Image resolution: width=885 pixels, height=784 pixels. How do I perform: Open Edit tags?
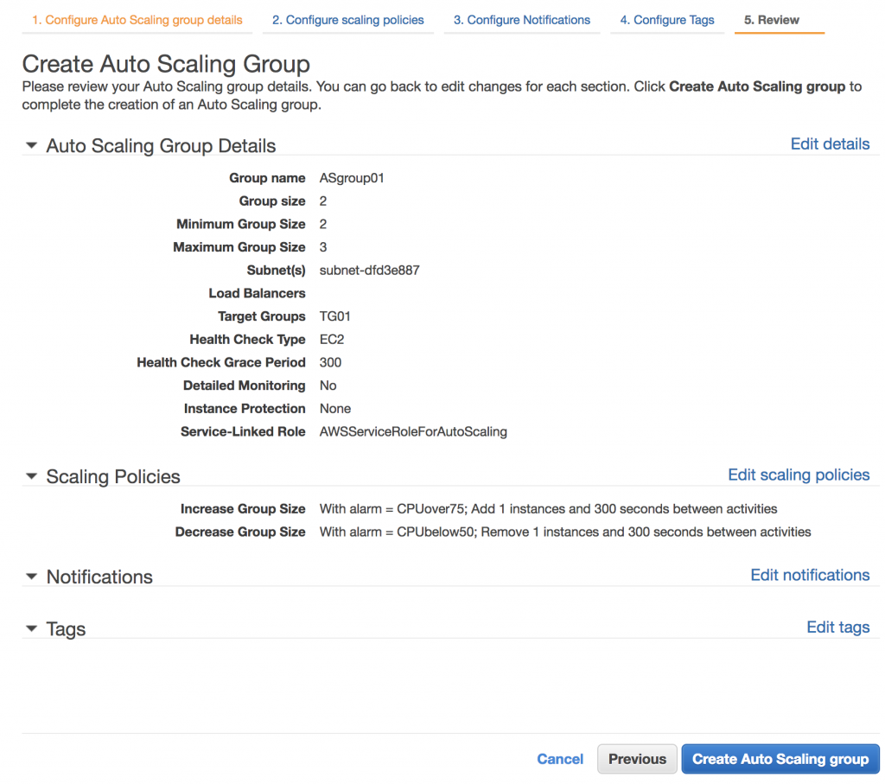[837, 627]
